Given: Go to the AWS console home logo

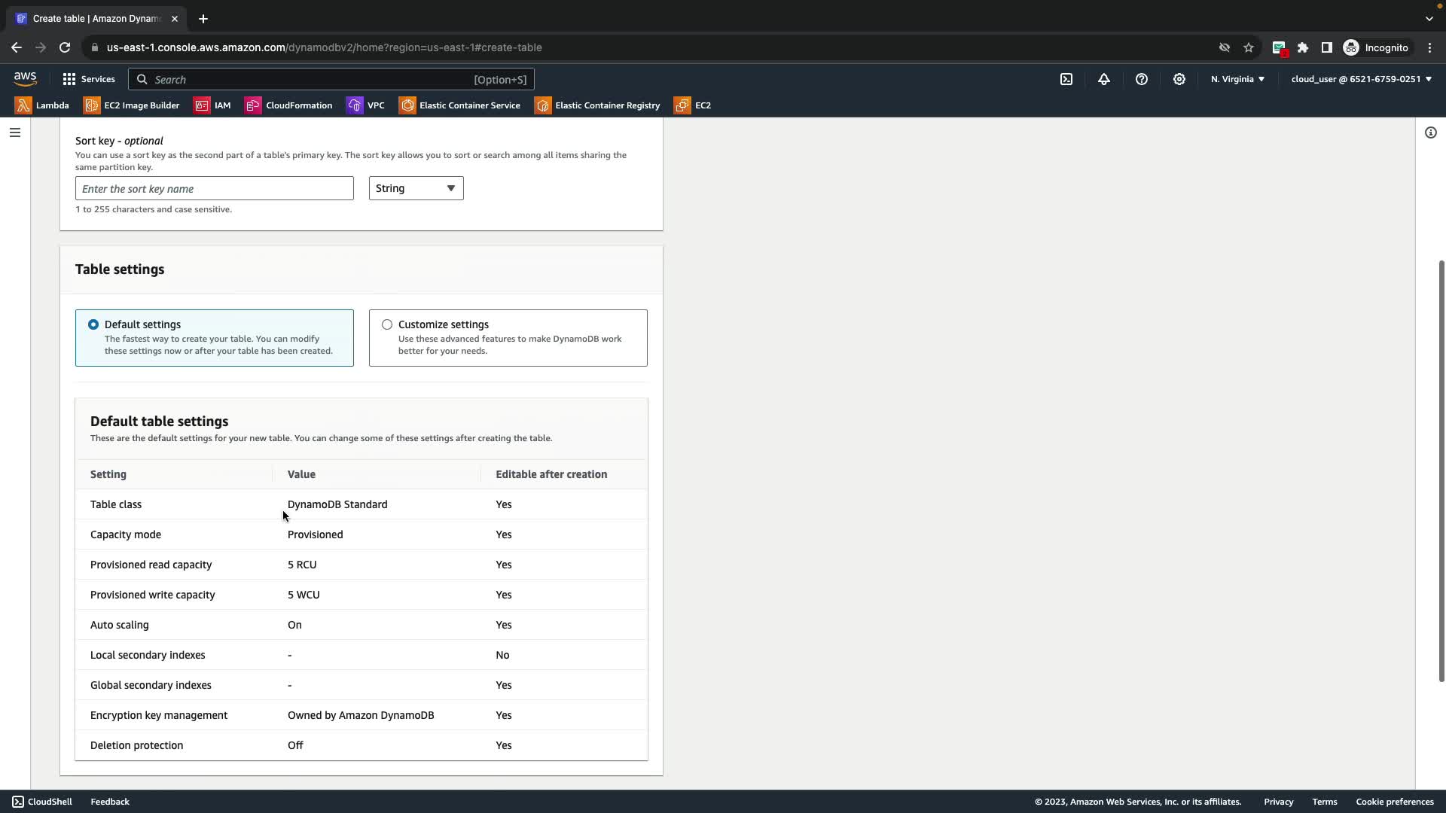Looking at the screenshot, I should (x=25, y=79).
